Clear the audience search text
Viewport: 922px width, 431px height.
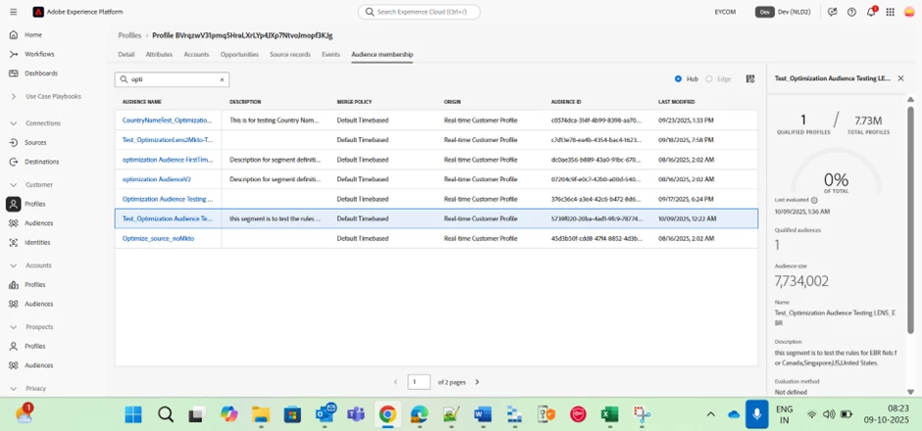coord(222,79)
